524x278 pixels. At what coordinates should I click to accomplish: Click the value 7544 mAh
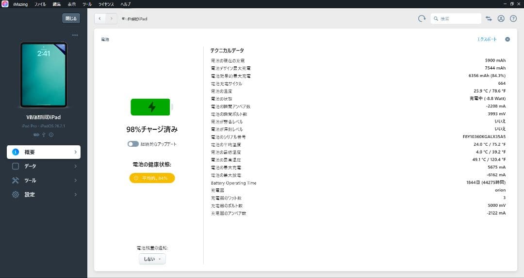pos(495,68)
